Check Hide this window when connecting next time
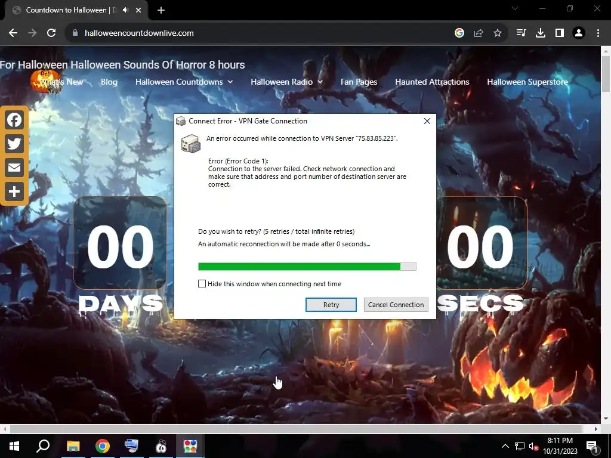Viewport: 611px width, 458px height. (202, 284)
